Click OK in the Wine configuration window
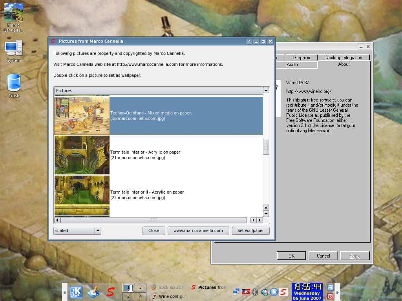402x301 pixels. coord(292,256)
